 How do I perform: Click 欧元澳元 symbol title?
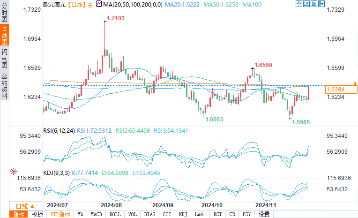54,4
